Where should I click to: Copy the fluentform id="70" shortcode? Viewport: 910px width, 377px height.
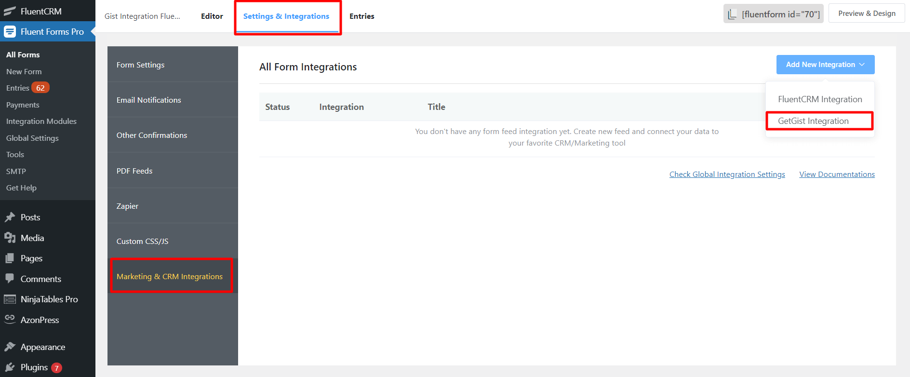coord(773,14)
